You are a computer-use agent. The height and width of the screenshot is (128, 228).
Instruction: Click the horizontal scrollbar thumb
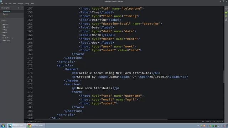tap(101, 119)
